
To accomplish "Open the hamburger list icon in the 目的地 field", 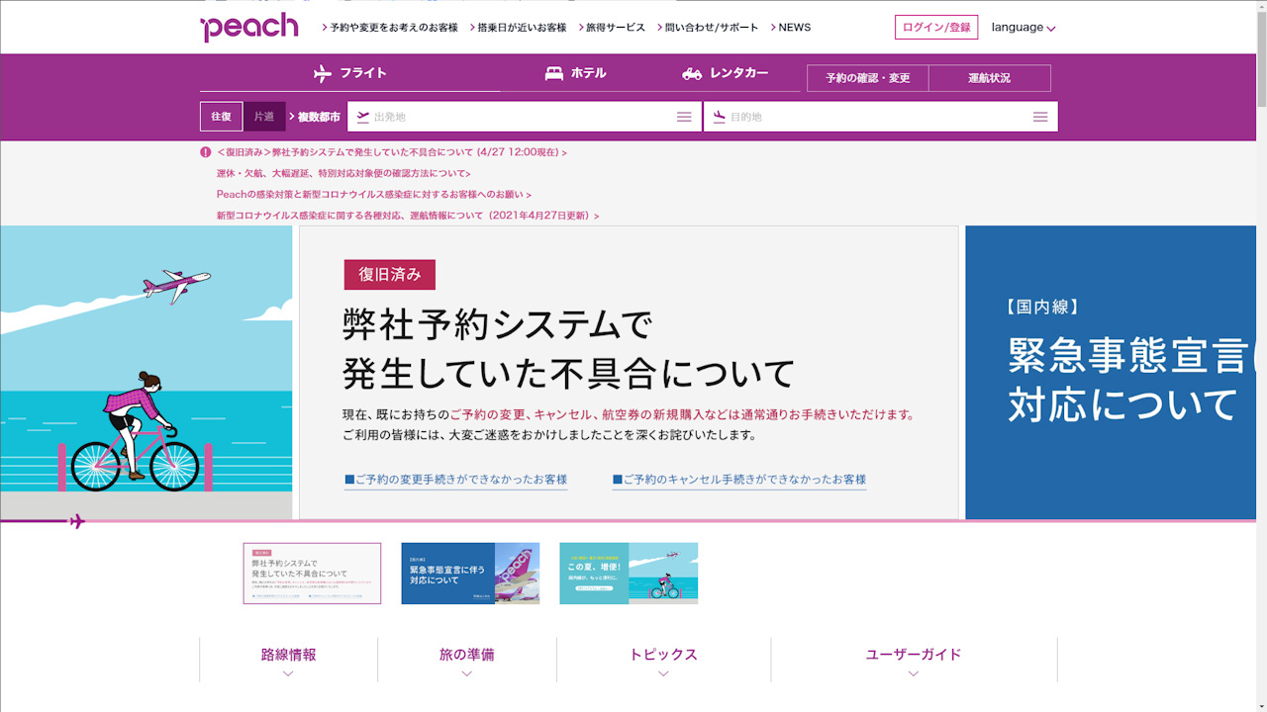I will click(x=1039, y=116).
